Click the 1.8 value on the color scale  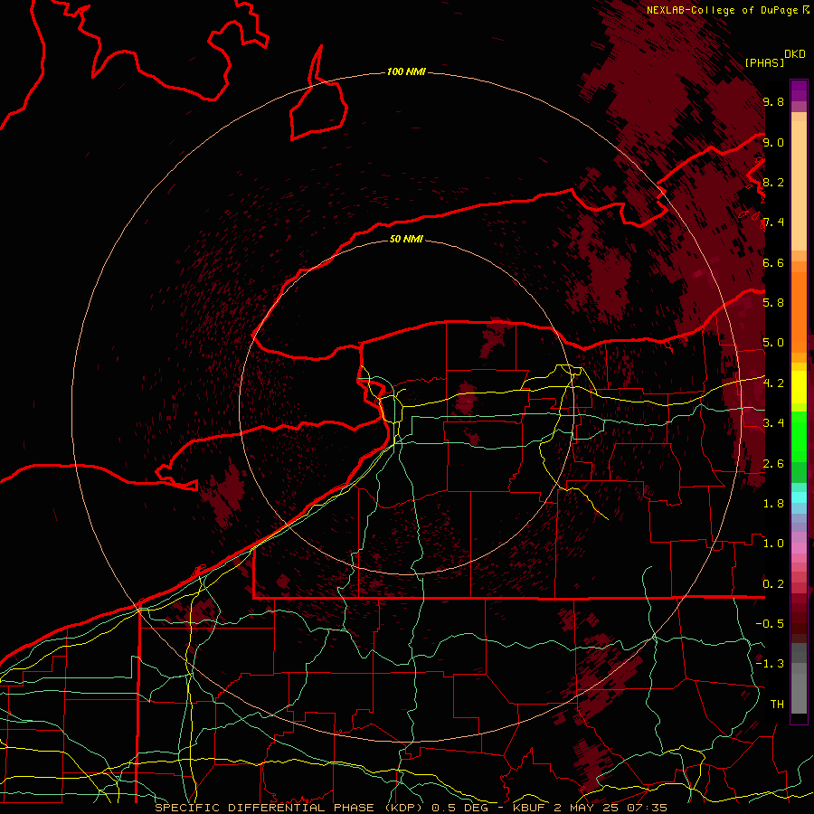(773, 504)
